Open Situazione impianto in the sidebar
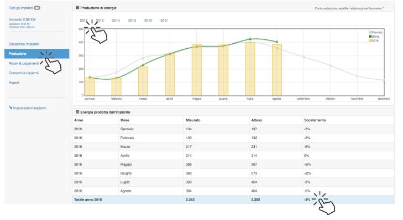403x220 pixels. point(24,44)
